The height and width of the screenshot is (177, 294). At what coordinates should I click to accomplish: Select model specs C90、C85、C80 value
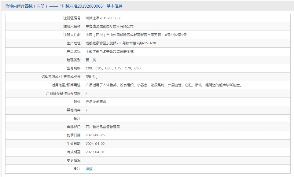pyautogui.click(x=113, y=68)
